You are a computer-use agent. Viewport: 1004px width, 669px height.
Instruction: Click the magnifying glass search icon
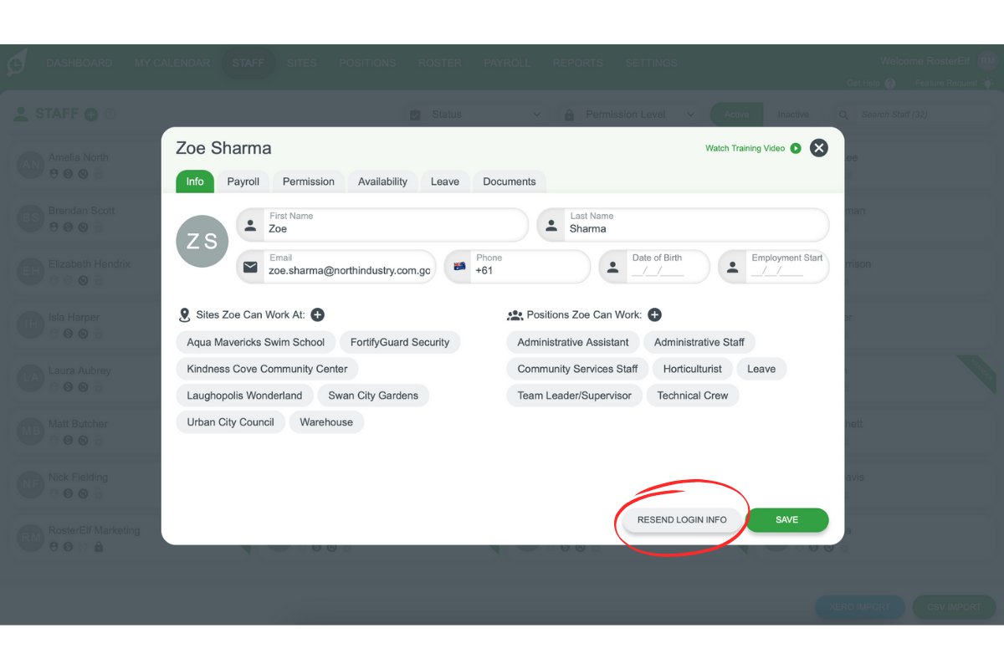tap(843, 115)
